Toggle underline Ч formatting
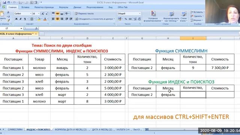This screenshot has height=135, width=240. point(25,19)
